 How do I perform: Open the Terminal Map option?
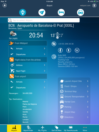pyautogui.click(x=74, y=91)
